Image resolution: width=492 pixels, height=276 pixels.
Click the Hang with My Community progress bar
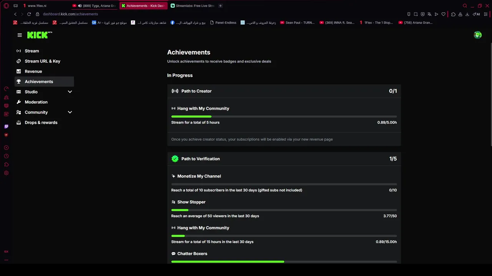click(x=284, y=117)
